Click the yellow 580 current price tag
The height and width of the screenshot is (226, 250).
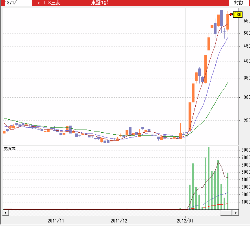pyautogui.click(x=238, y=15)
